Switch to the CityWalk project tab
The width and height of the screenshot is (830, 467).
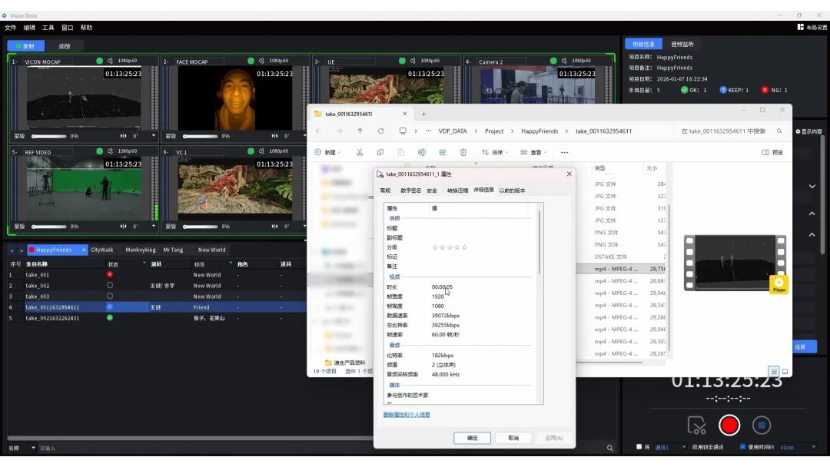click(102, 250)
